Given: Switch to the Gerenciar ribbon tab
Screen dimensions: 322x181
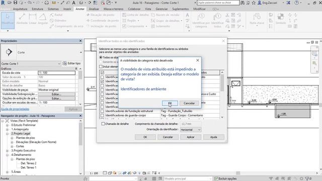Looking at the screenshot, I should point(162,9).
